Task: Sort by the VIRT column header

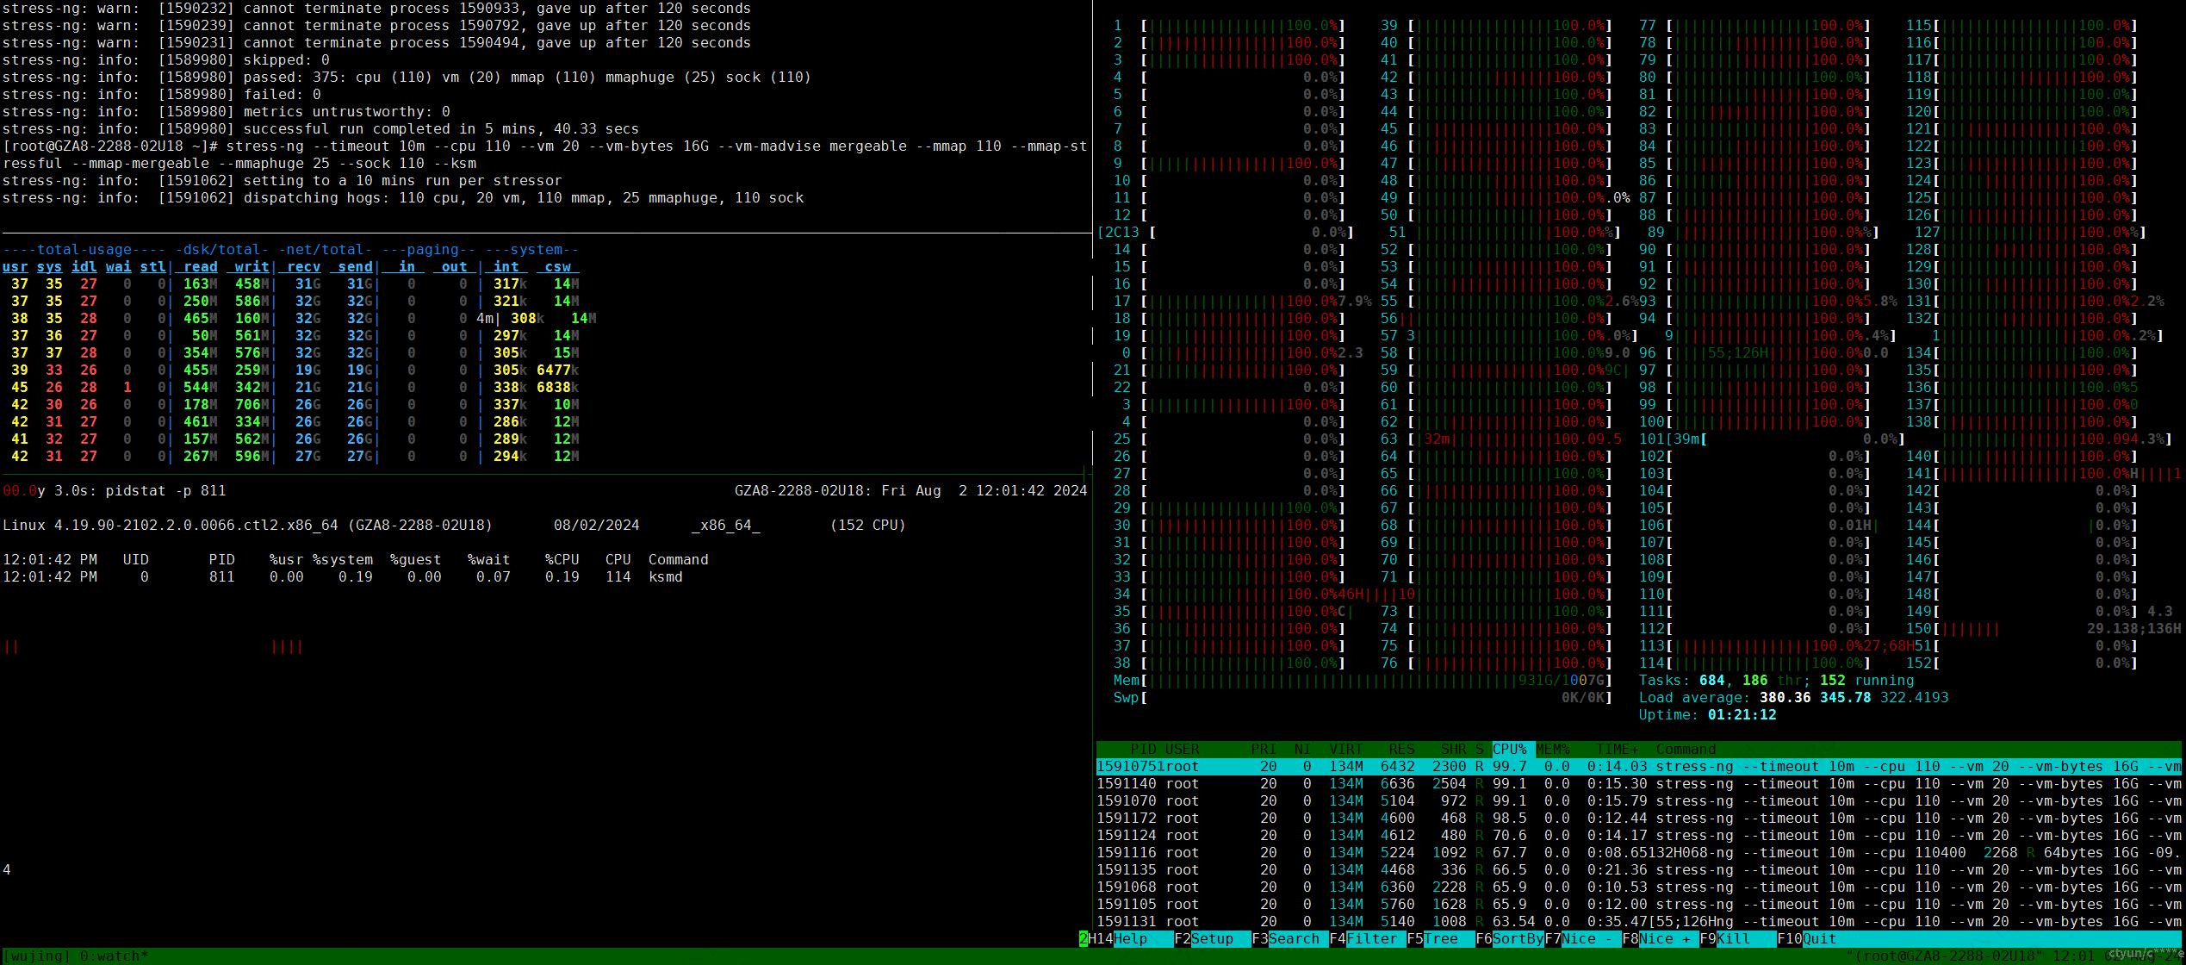Action: coord(1345,750)
